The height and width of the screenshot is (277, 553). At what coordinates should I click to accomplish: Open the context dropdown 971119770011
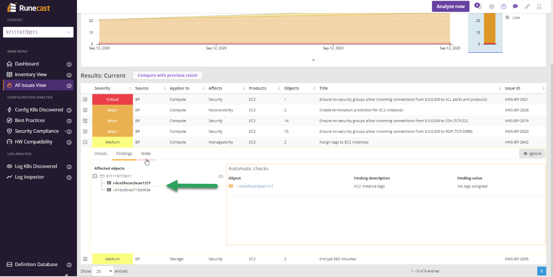coord(38,32)
